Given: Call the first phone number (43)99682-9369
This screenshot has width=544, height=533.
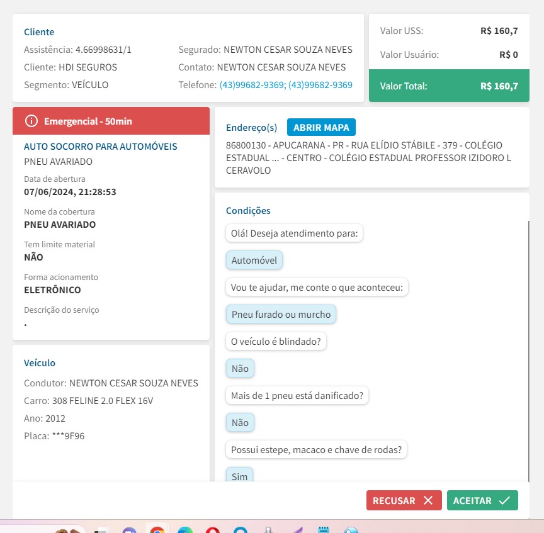Looking at the screenshot, I should (253, 85).
